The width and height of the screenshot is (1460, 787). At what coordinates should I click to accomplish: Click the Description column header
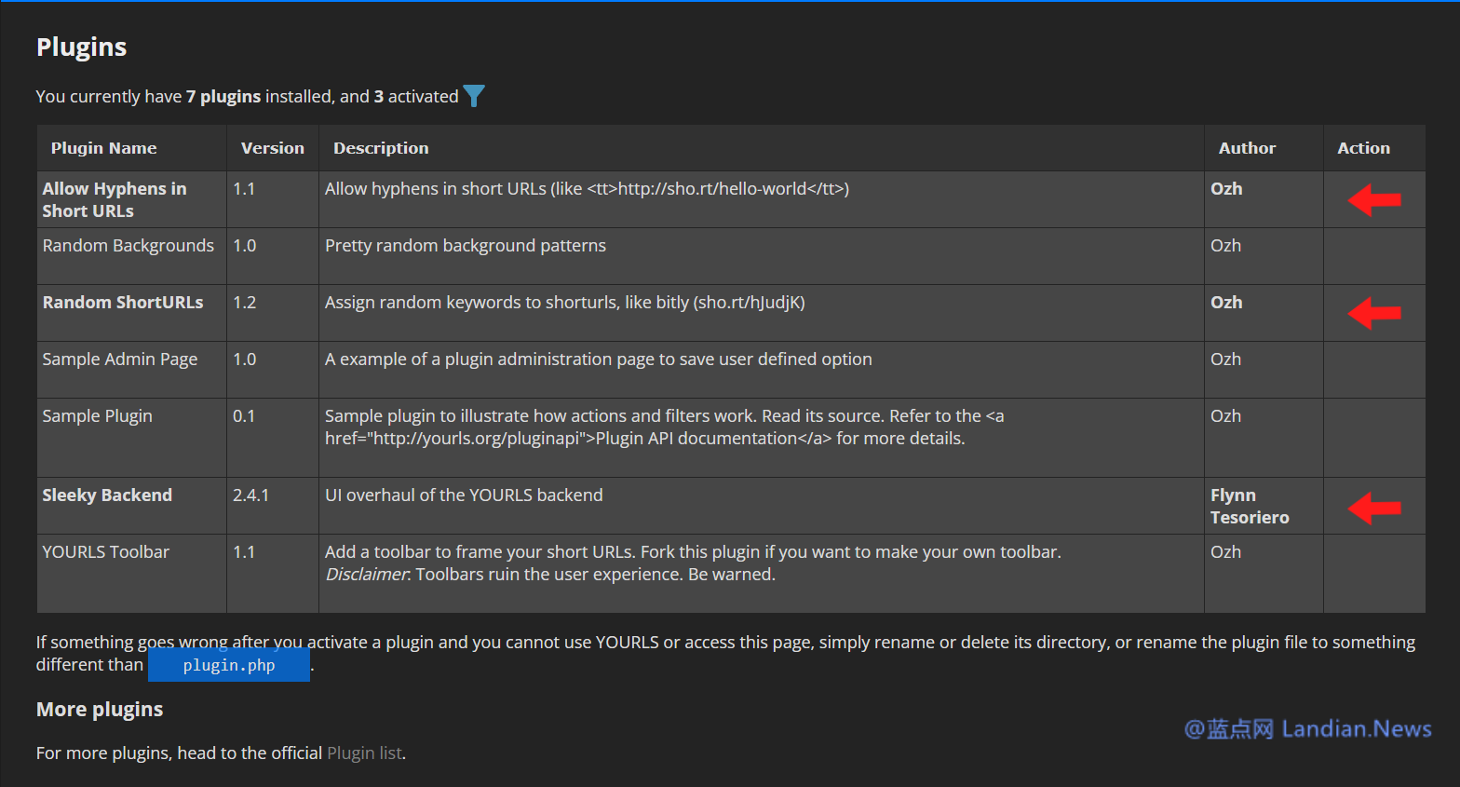381,148
